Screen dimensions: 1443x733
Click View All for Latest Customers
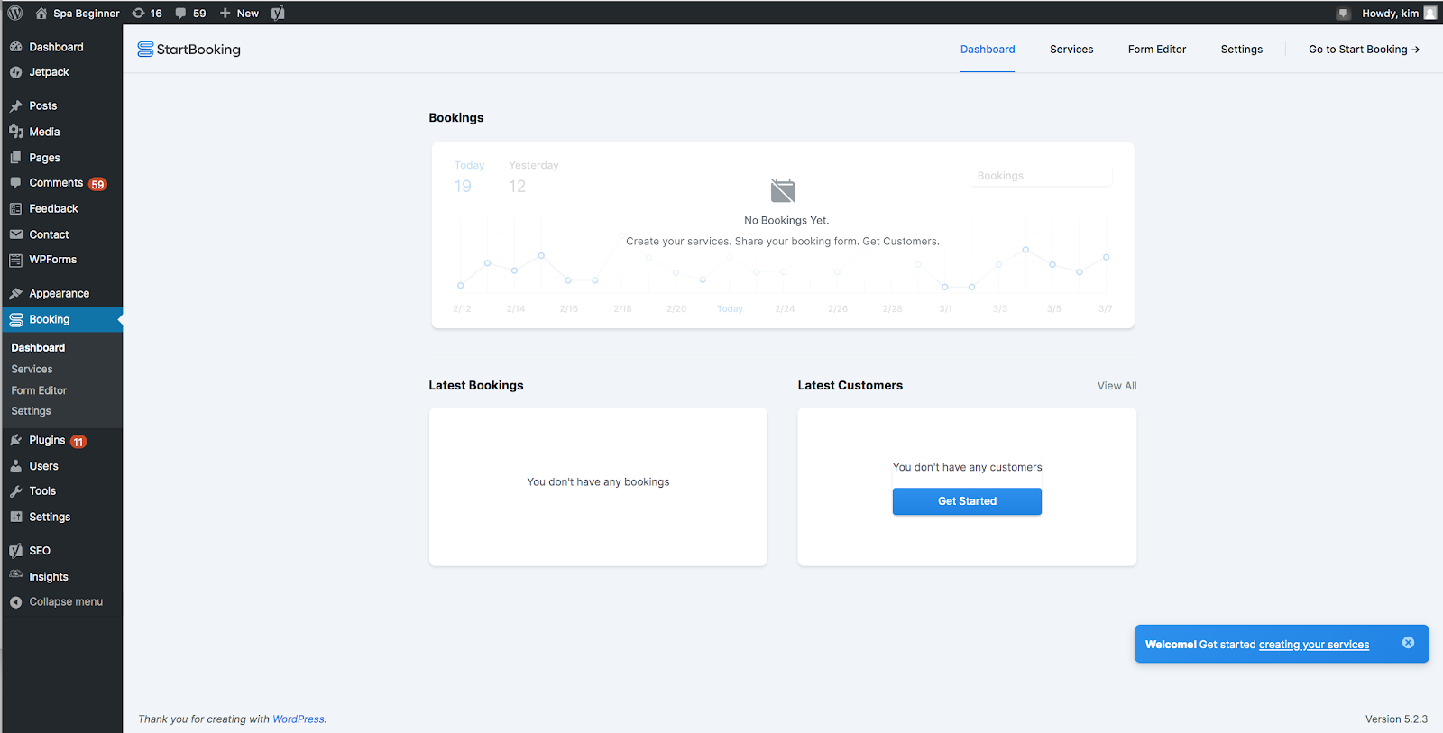click(1117, 386)
